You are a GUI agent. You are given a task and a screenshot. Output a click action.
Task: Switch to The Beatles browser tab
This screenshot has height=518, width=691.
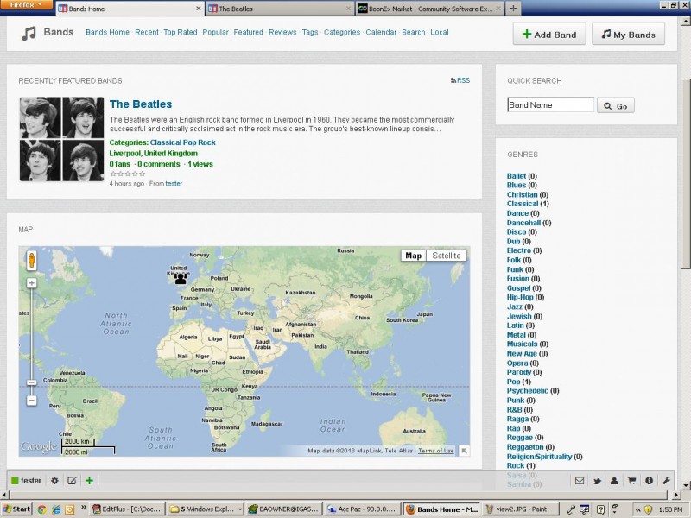click(280, 9)
